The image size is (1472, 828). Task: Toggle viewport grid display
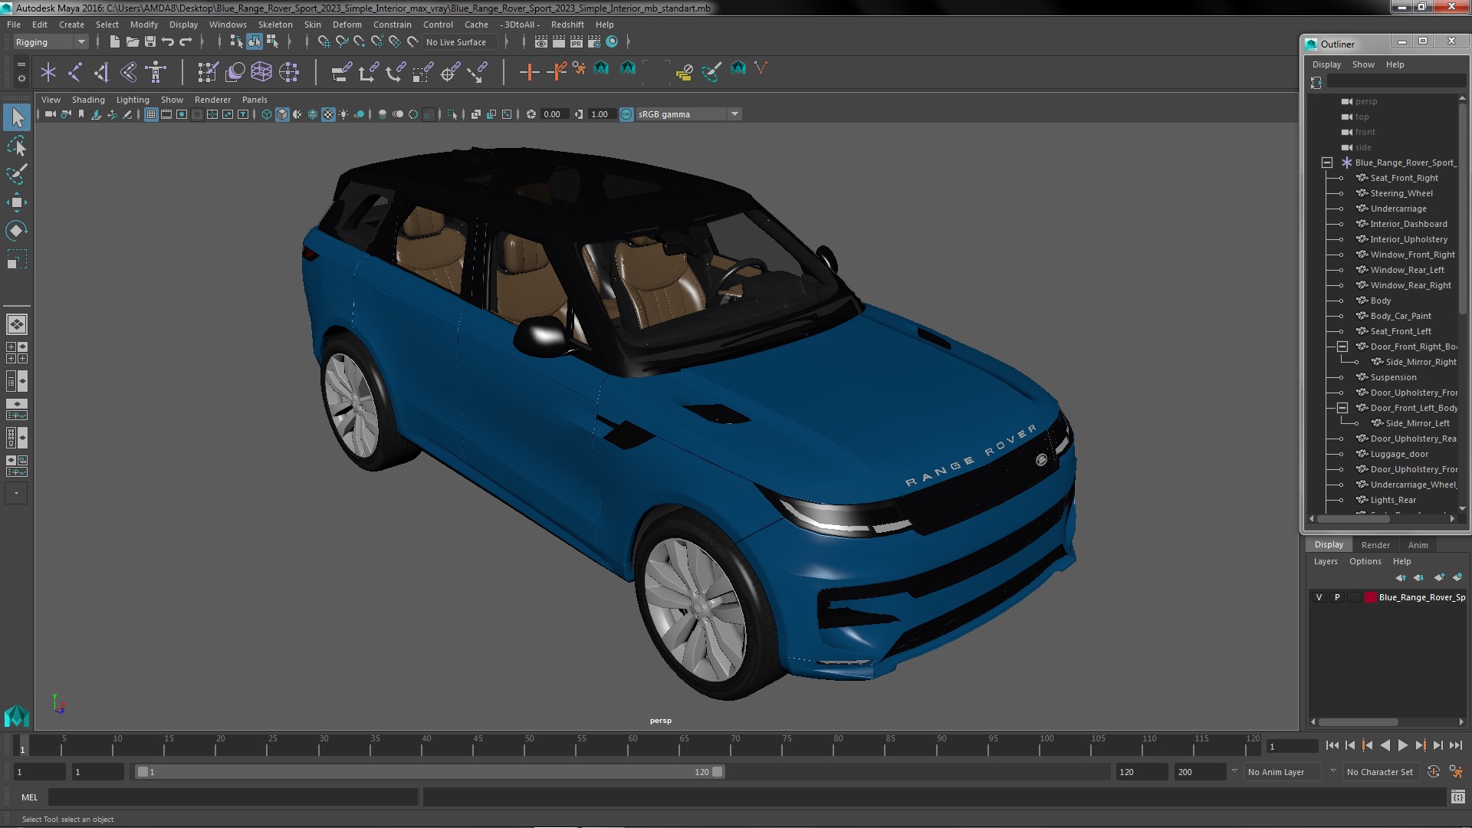click(x=151, y=114)
